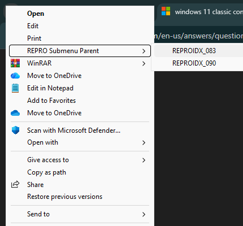Click the Share arrow icon
This screenshot has height=226, width=243.
tap(15, 184)
